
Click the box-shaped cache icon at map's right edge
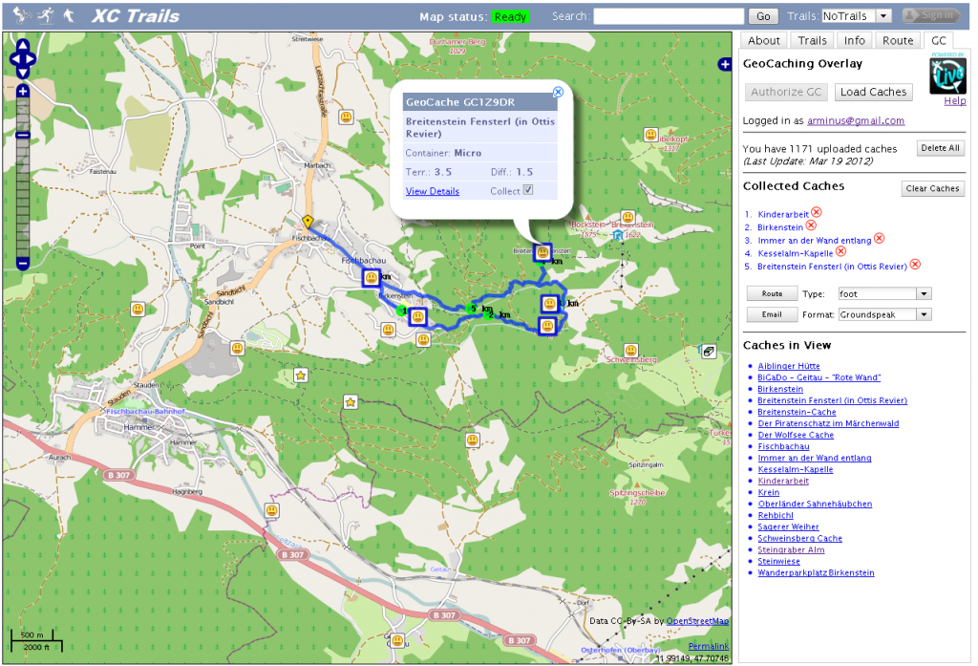708,352
